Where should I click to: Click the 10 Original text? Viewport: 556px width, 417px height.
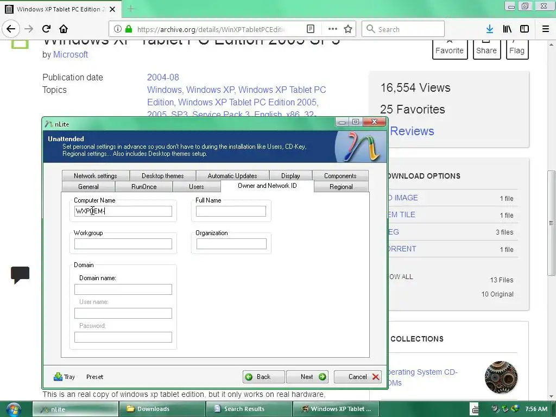pos(497,294)
